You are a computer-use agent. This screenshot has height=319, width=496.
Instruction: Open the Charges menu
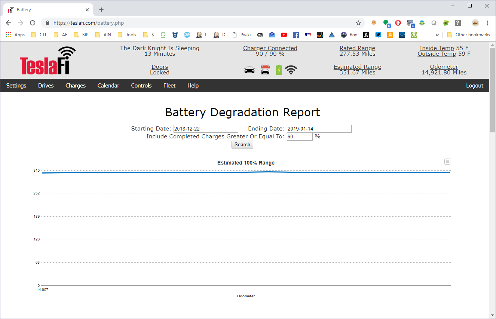tap(76, 86)
